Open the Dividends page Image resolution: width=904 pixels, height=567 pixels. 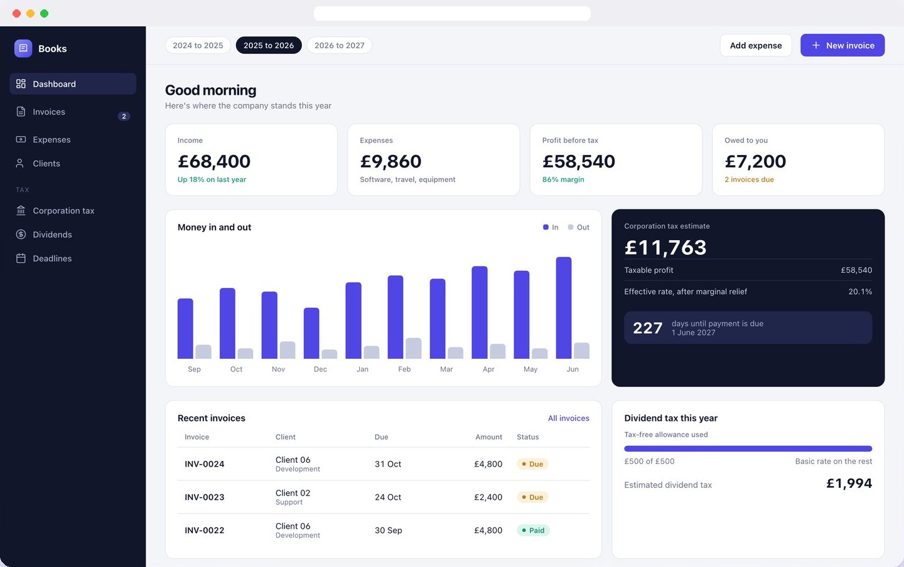(73, 235)
